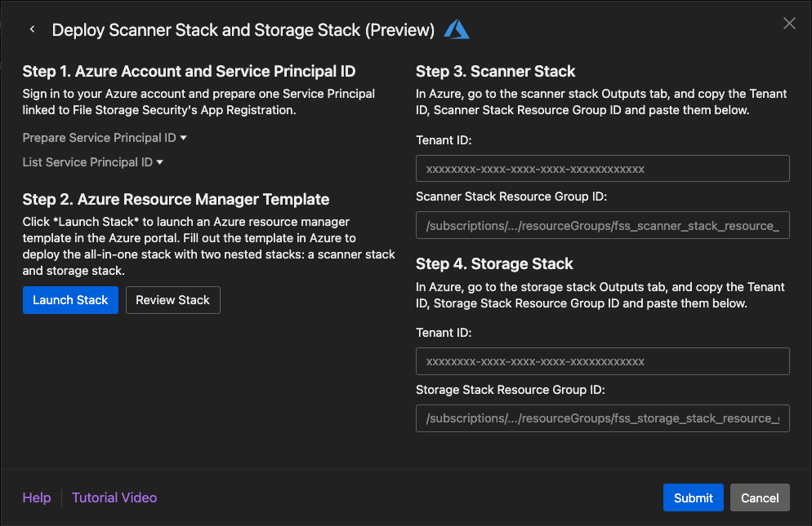
Task: Click Storage Stack Resource Group ID field
Action: click(x=602, y=418)
